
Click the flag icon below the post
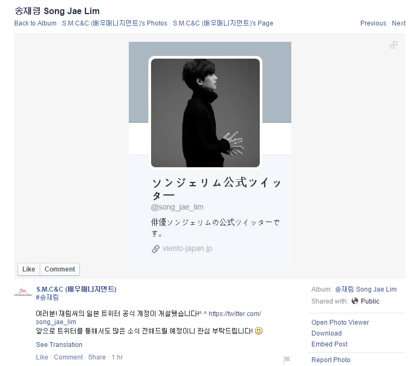[x=286, y=359]
